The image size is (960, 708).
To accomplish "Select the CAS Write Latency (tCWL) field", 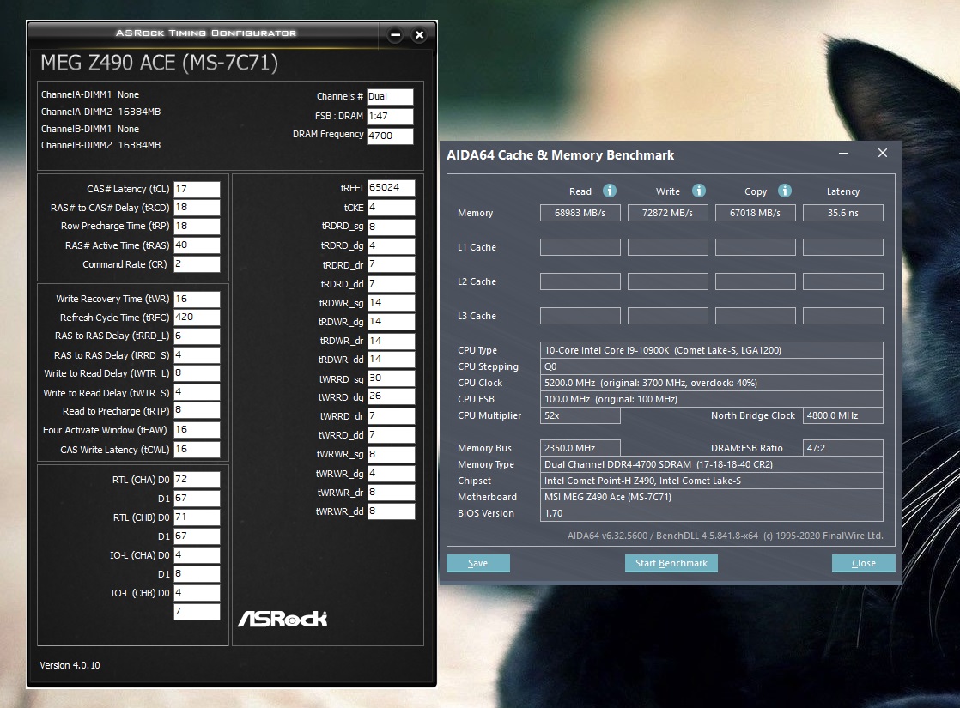I will 197,449.
